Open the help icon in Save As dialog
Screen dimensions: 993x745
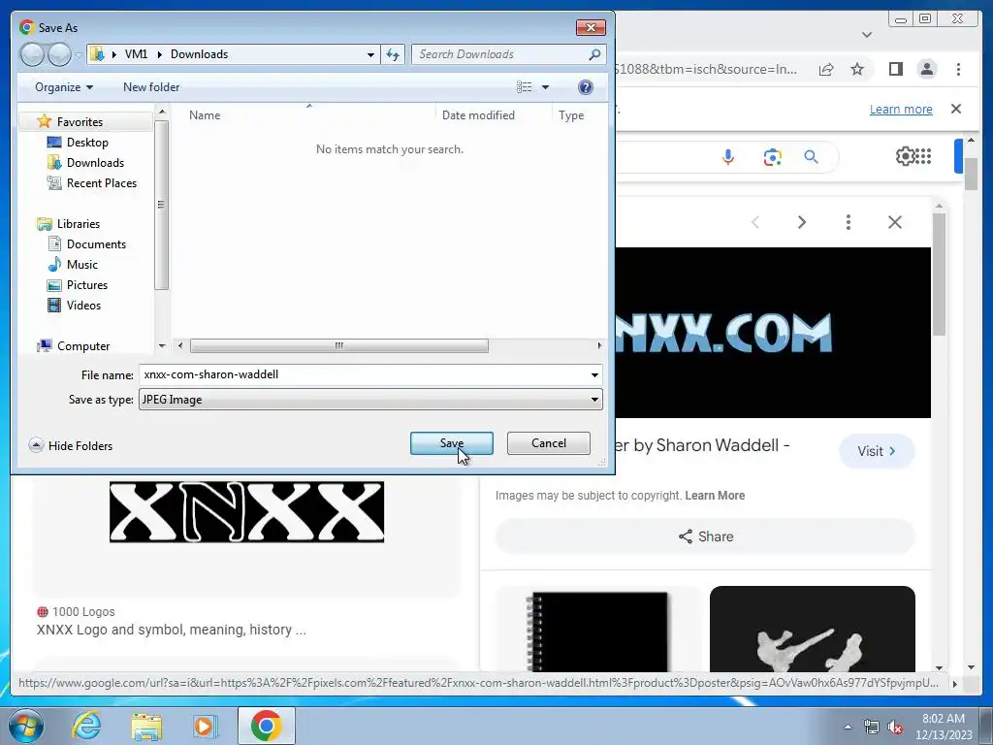(x=586, y=86)
